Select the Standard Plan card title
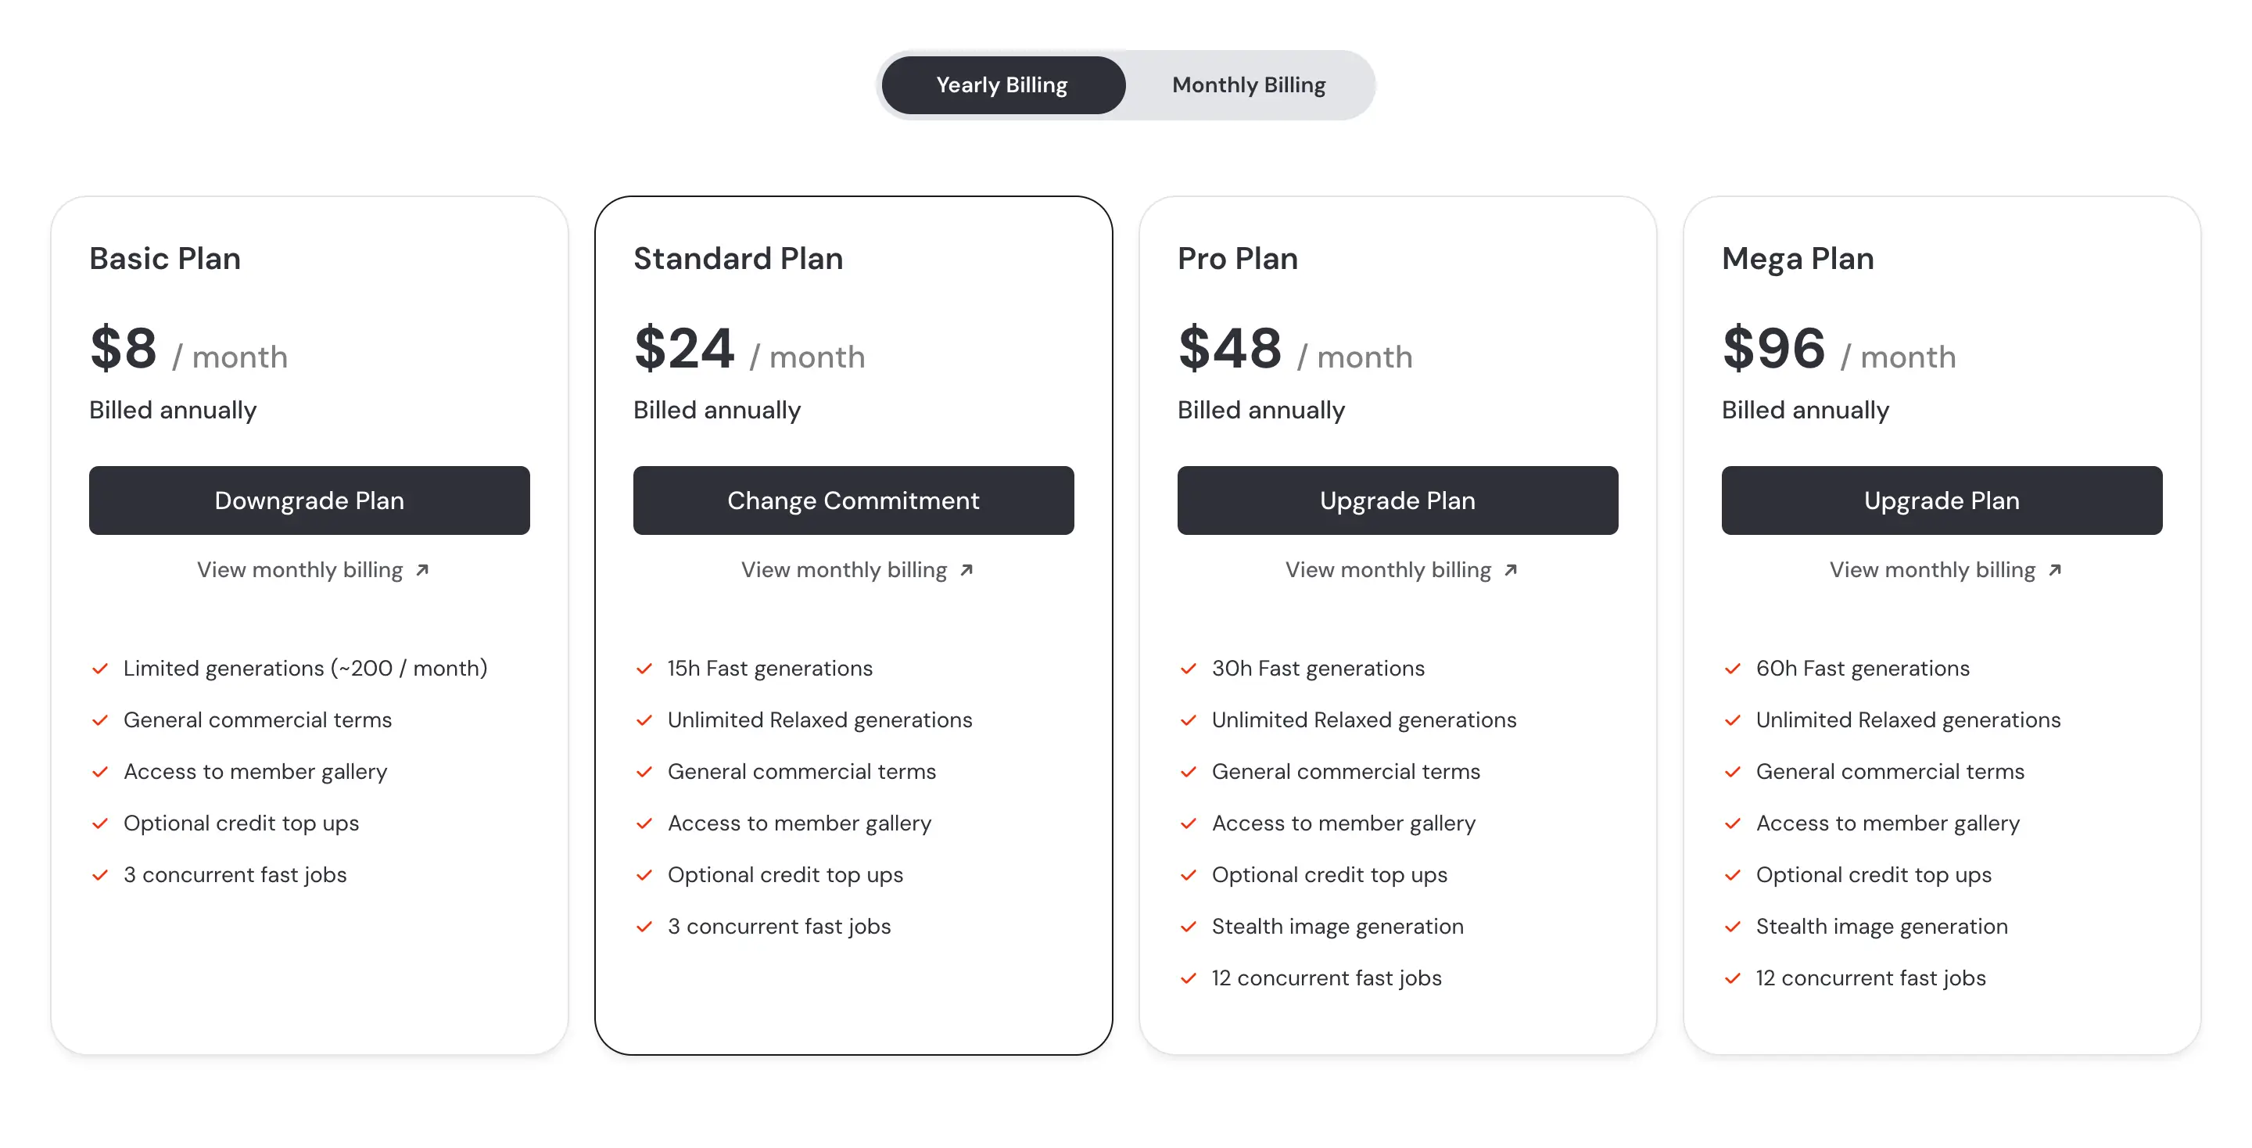This screenshot has width=2252, height=1148. [x=738, y=259]
